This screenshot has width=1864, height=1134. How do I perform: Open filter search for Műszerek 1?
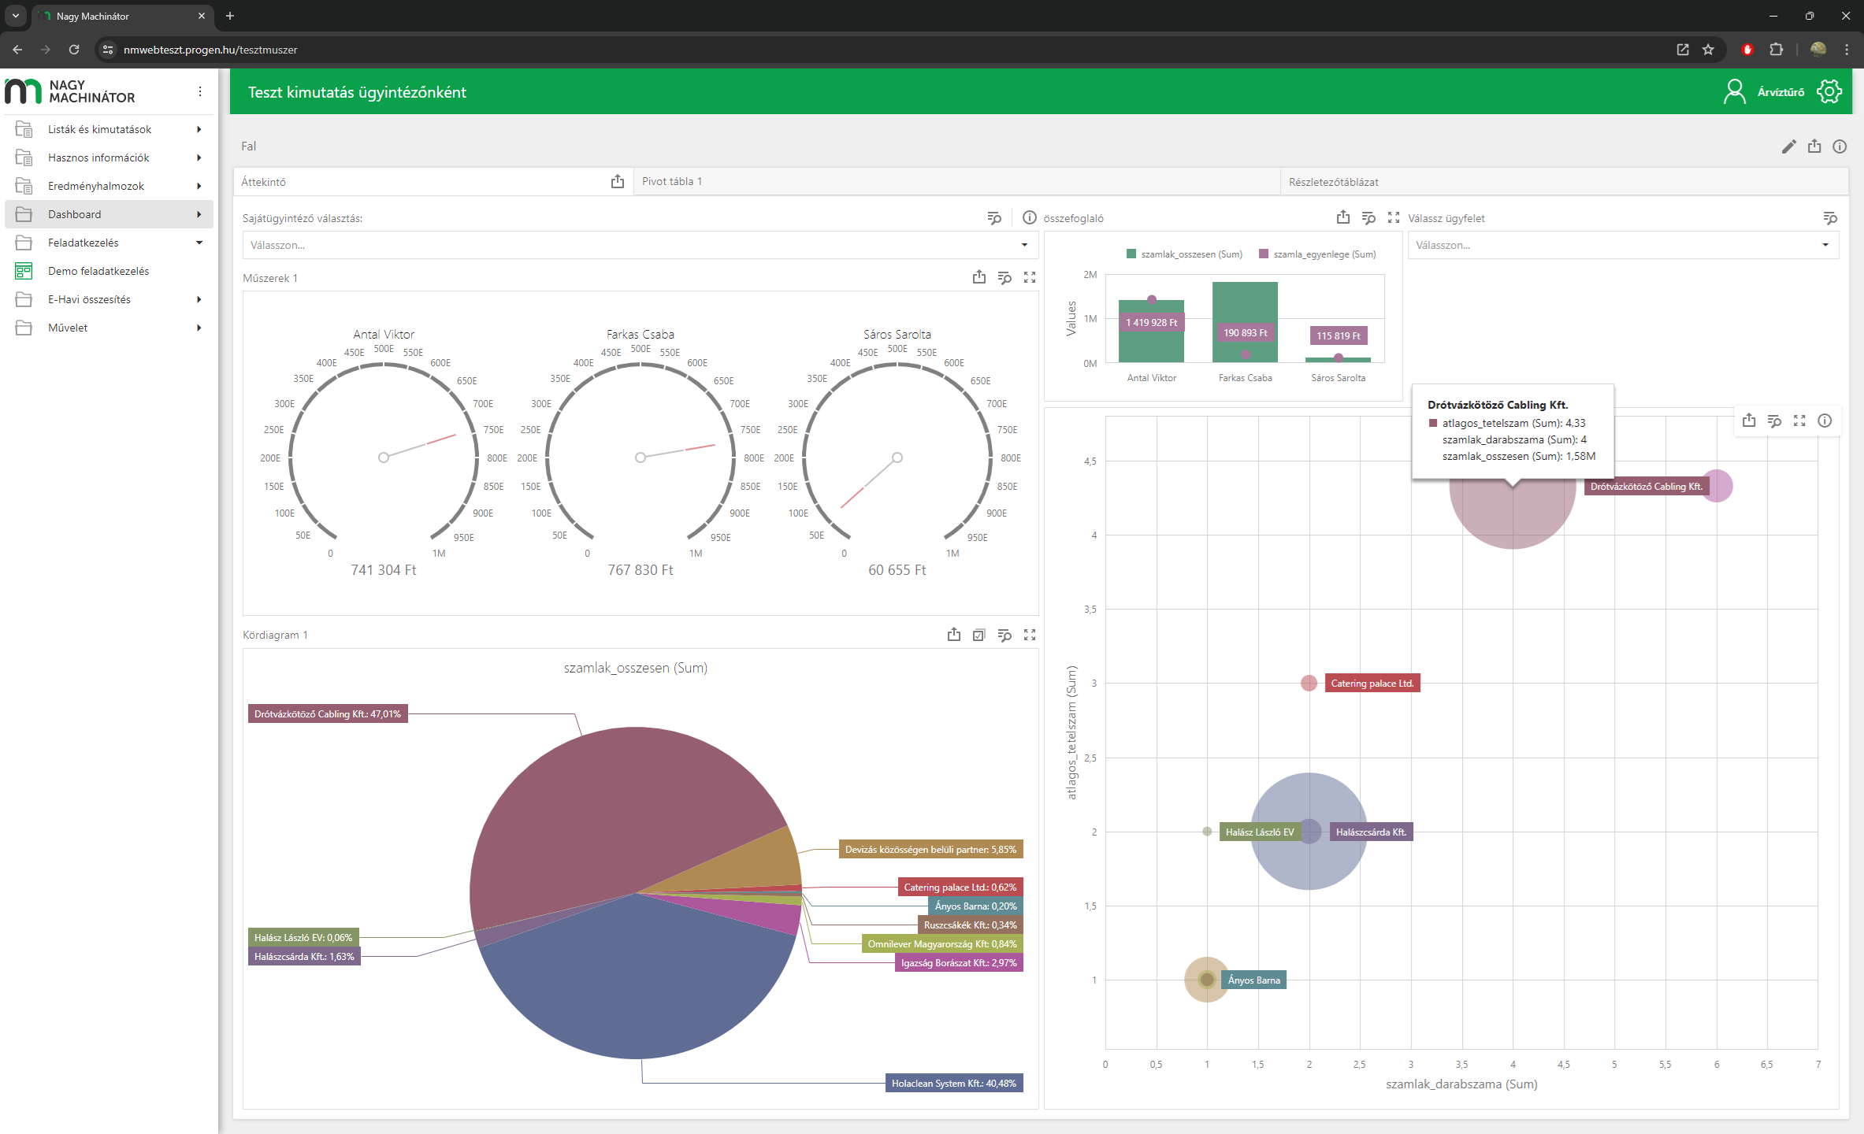(x=1004, y=278)
